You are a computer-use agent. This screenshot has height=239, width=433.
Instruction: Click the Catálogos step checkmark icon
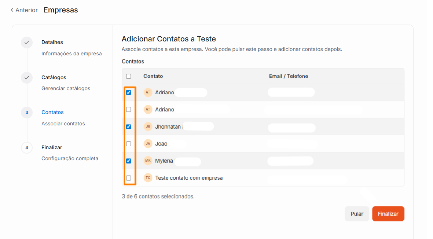pyautogui.click(x=27, y=78)
